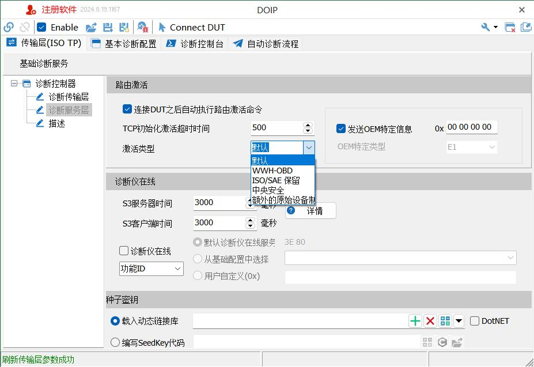Choose 中央安全 option
Image resolution: width=534 pixels, height=367 pixels.
click(283, 190)
